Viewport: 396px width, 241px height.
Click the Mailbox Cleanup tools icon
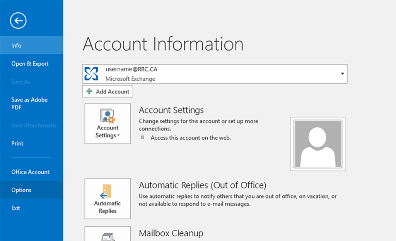(x=108, y=235)
